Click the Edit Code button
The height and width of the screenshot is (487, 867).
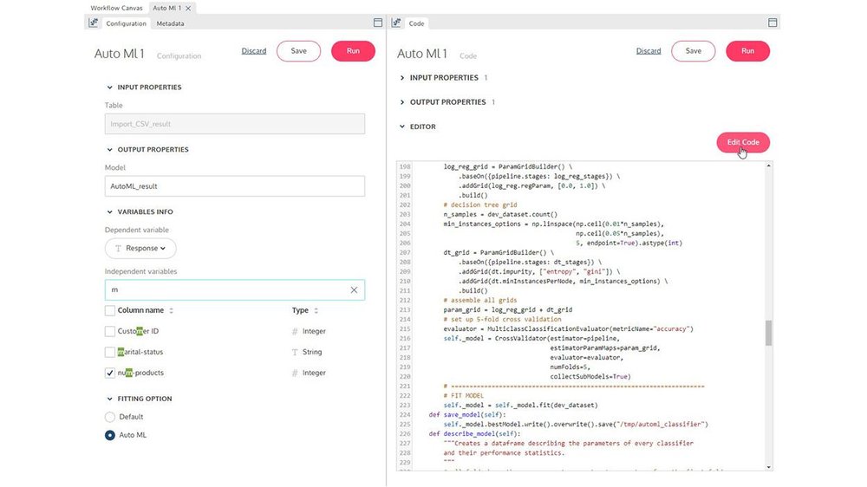click(743, 142)
